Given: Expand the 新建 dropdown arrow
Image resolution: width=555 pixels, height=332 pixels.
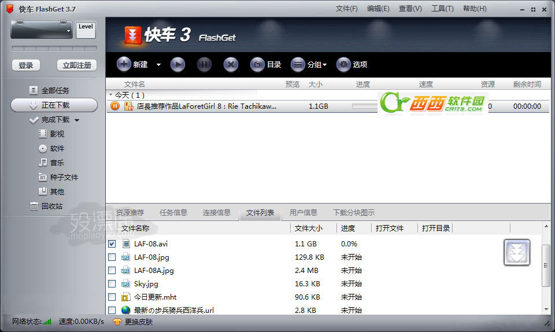Looking at the screenshot, I should 158,65.
